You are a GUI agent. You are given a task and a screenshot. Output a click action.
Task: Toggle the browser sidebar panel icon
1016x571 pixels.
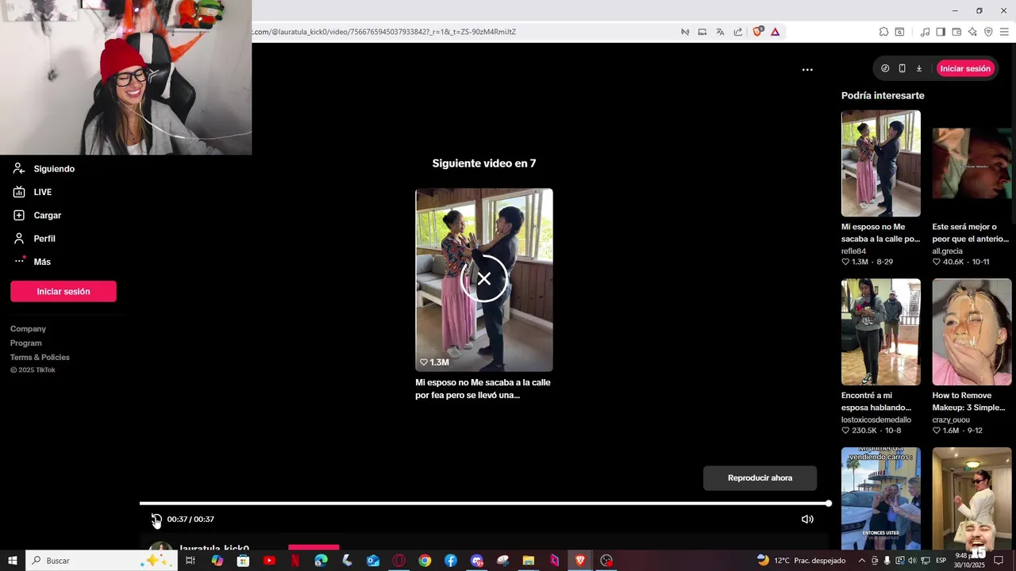[941, 32]
